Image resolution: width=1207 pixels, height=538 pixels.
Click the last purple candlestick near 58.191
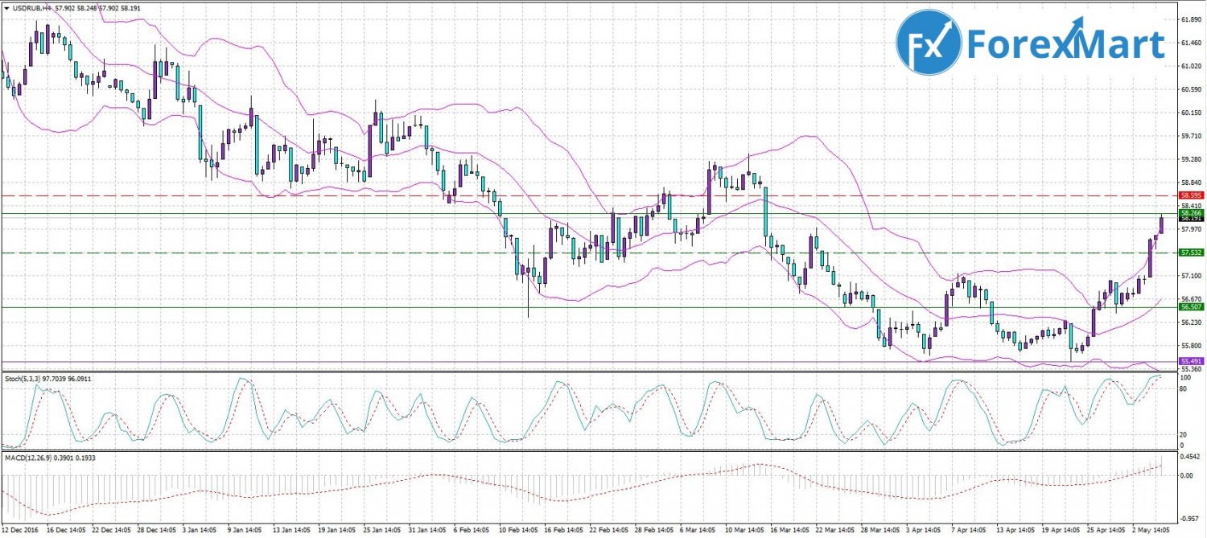[1161, 224]
